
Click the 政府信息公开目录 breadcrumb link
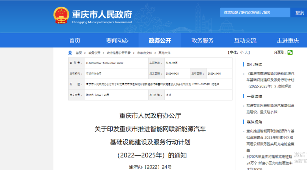(x=119, y=52)
